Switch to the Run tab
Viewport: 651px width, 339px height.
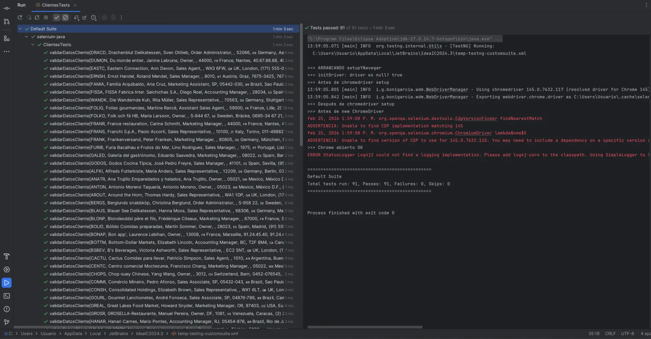21,5
